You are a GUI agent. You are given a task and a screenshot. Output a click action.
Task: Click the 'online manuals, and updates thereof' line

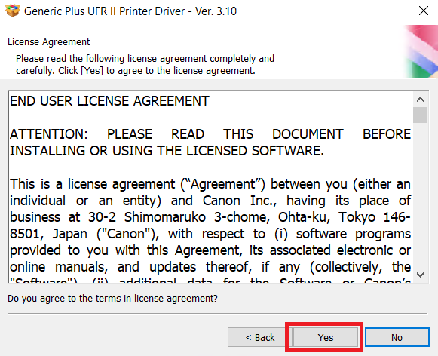210,267
